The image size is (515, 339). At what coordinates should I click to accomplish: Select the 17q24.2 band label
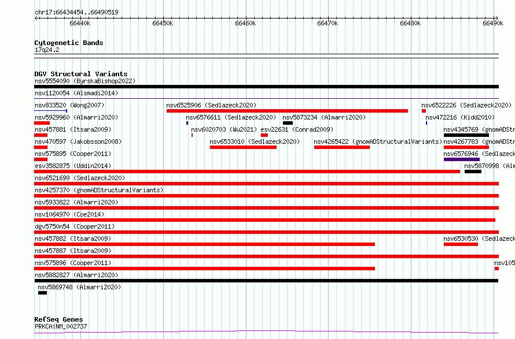pyautogui.click(x=47, y=50)
